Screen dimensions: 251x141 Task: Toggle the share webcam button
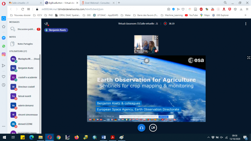[153, 128]
